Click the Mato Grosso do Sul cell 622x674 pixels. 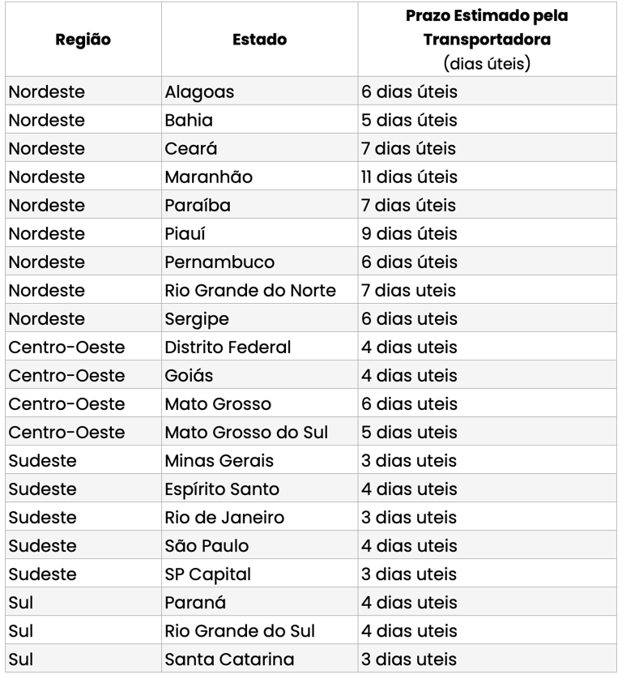(246, 433)
